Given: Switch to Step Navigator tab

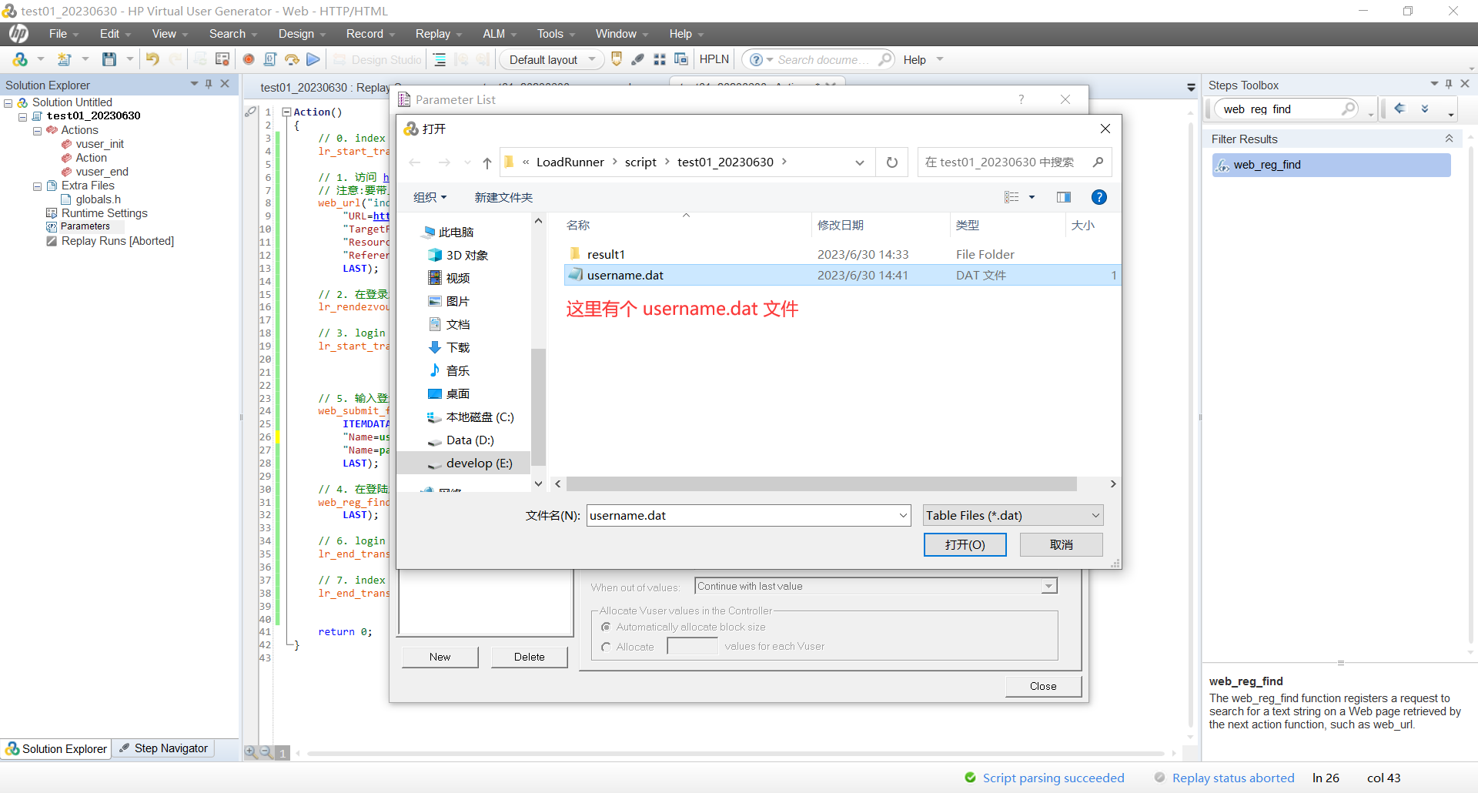Looking at the screenshot, I should coord(163,748).
